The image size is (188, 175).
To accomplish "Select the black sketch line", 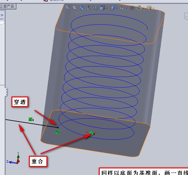I will [x=32, y=123].
